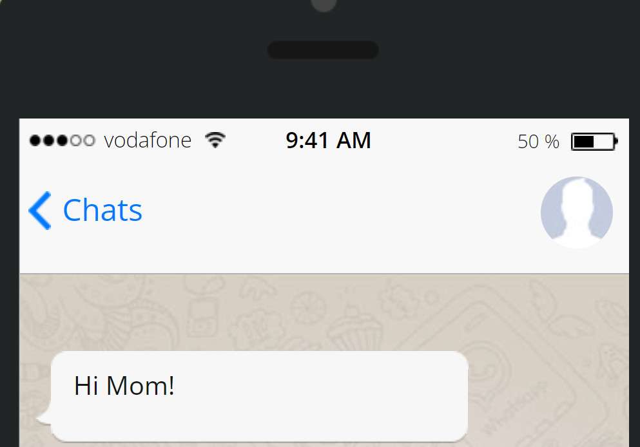
Task: Click the vodafone carrier label
Action: point(148,140)
